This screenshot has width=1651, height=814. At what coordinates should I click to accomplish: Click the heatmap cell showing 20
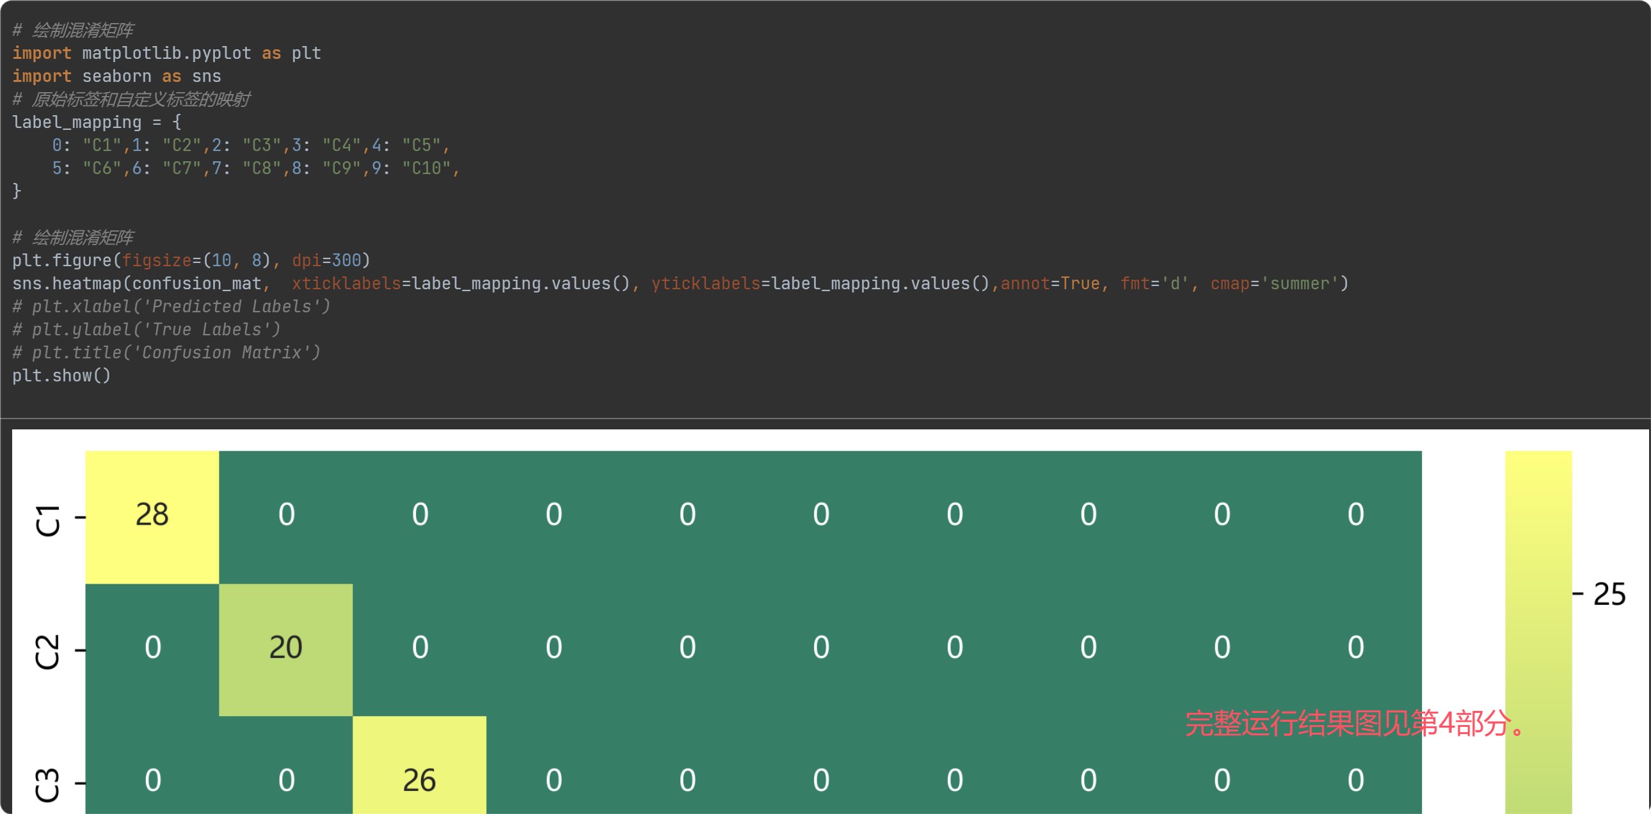click(285, 649)
